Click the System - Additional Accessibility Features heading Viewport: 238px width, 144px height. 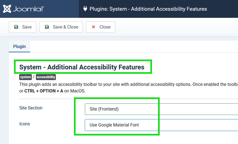[x=82, y=67]
